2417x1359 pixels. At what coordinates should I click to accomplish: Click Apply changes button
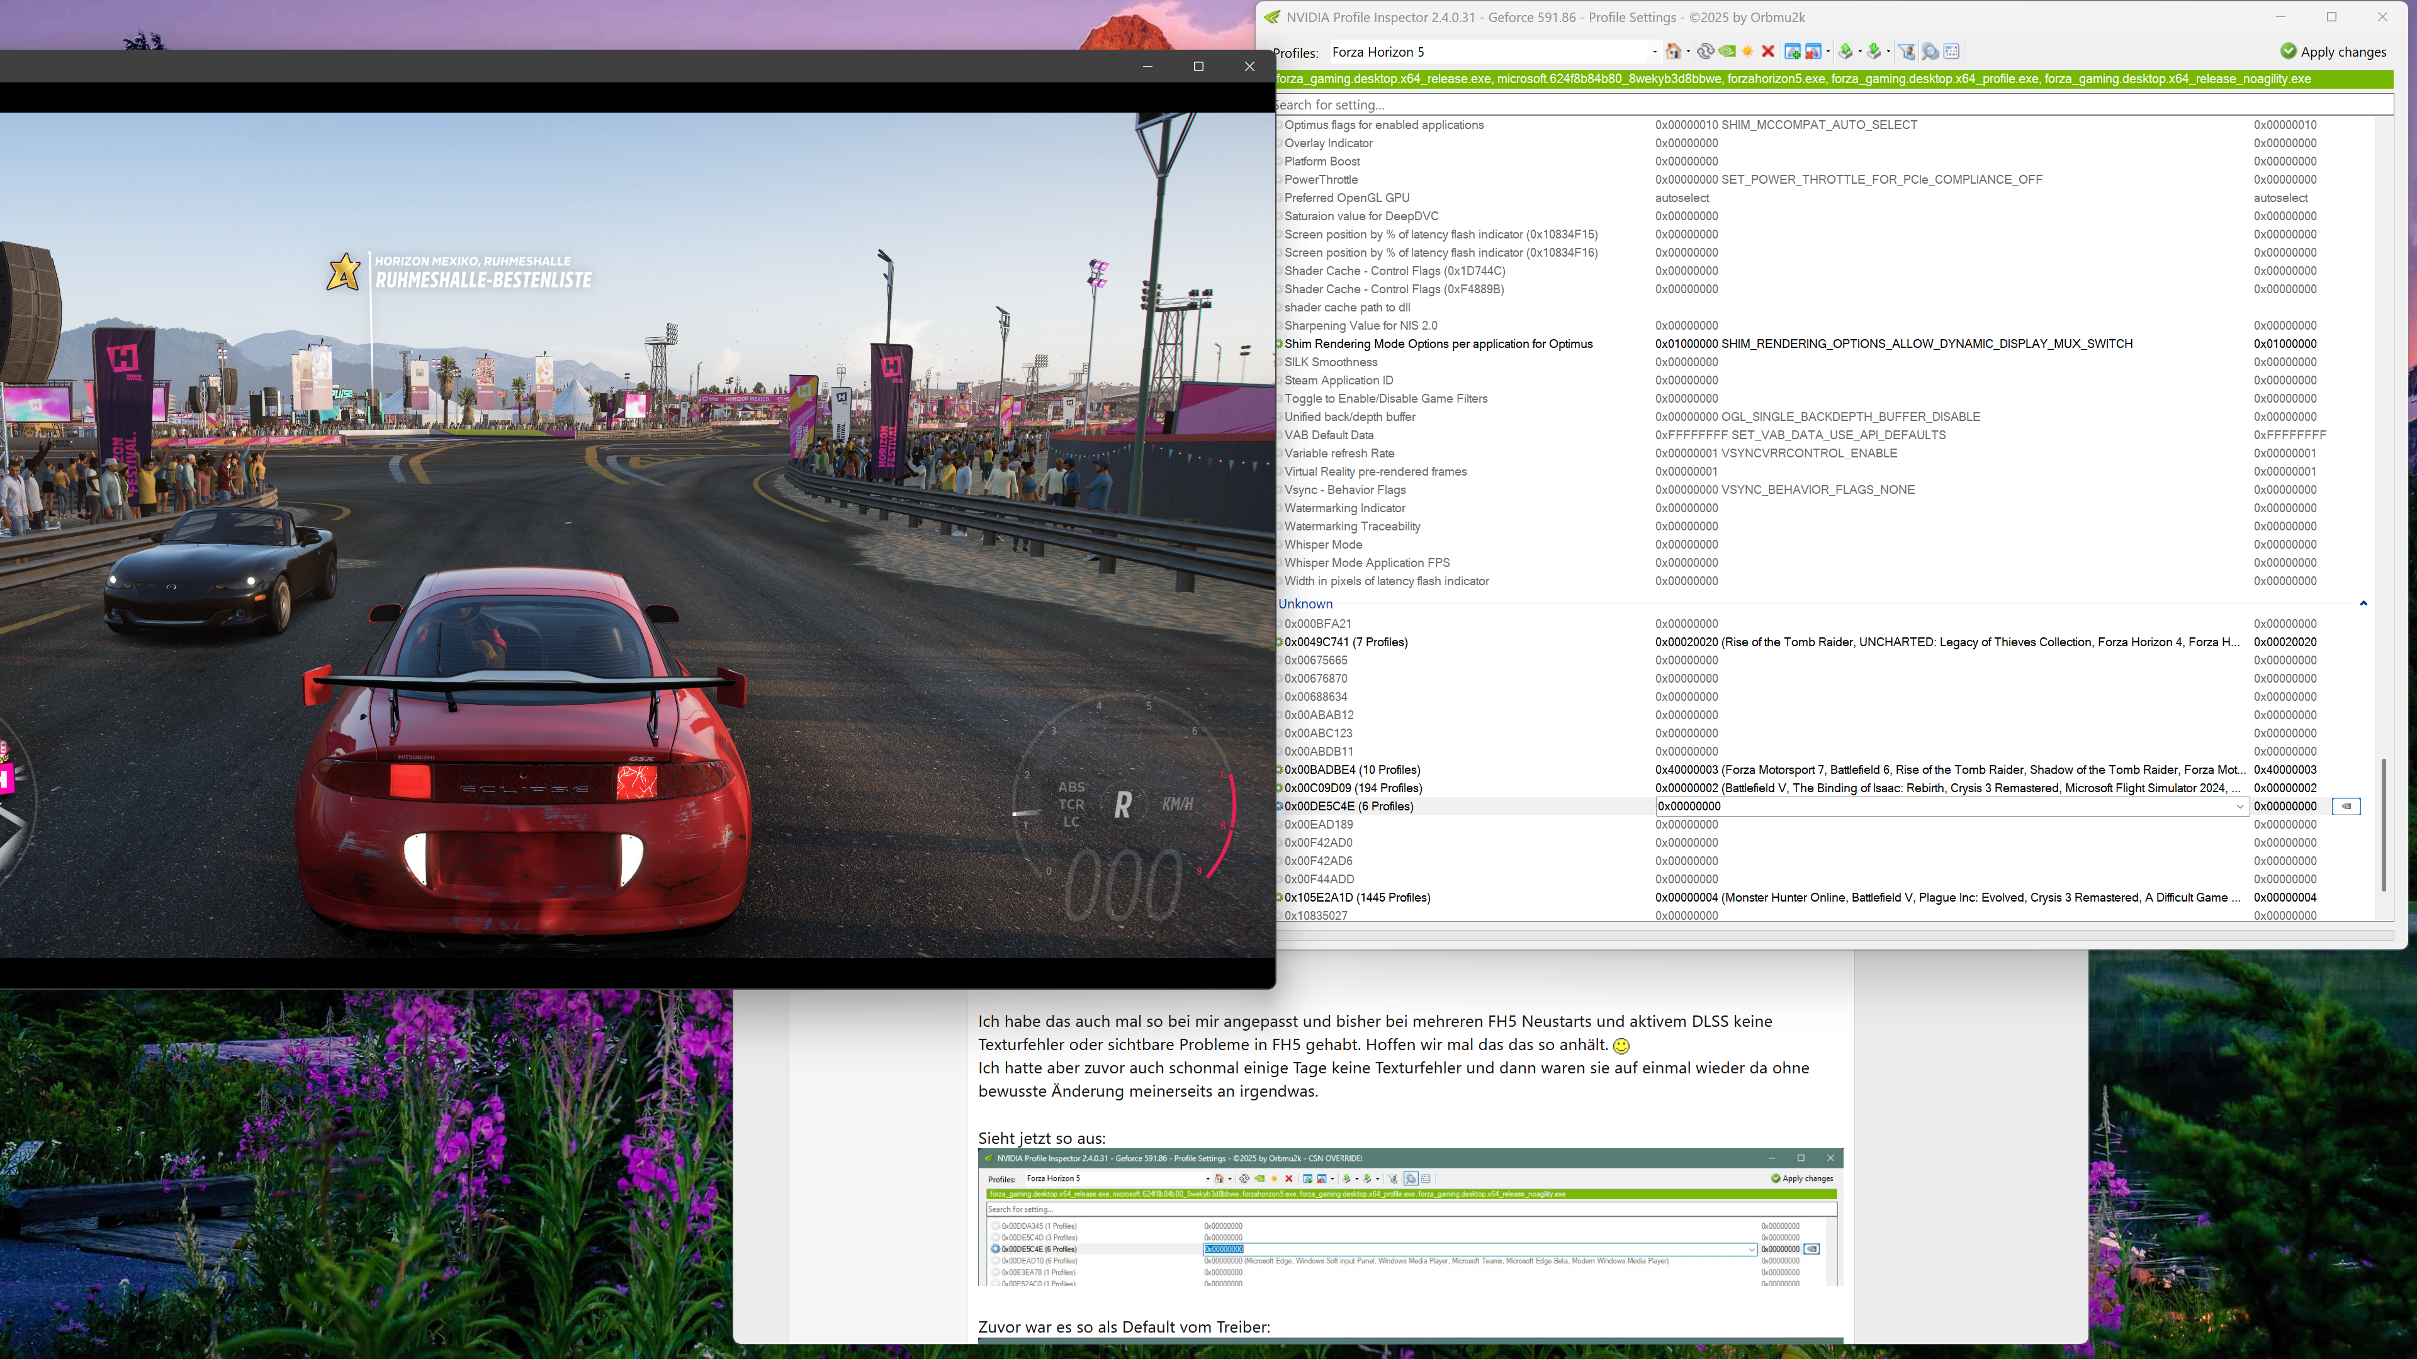pos(2333,52)
